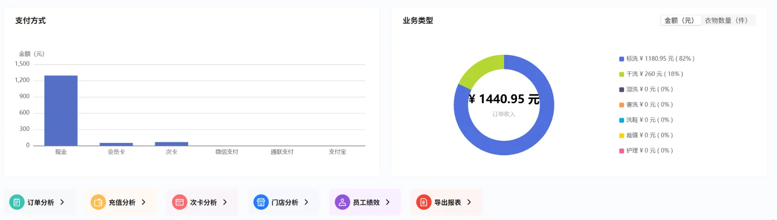Click the 600 y-axis value
Viewport: 777px width, 220px height.
point(24,113)
